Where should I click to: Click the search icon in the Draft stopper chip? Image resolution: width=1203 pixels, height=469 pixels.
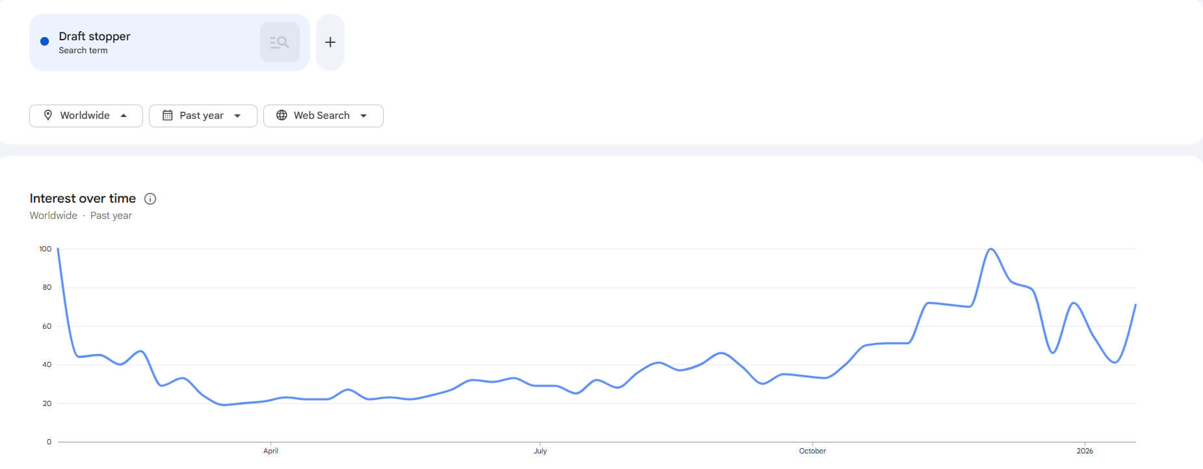(280, 42)
